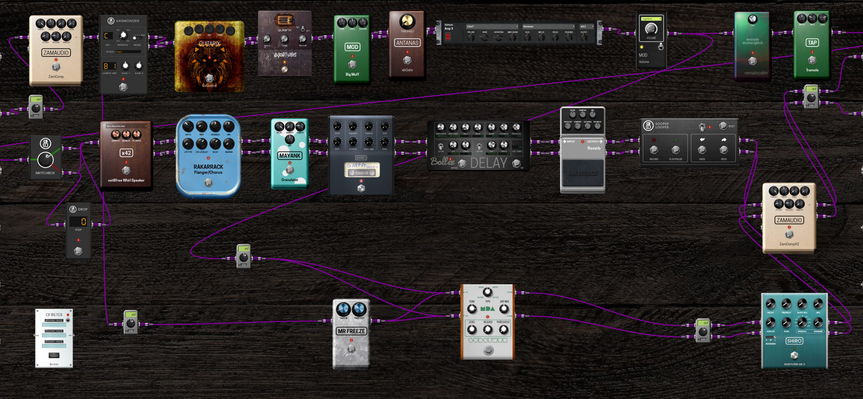The width and height of the screenshot is (863, 399).
Task: Click the Switchbox selector knob
Action: [x=45, y=160]
